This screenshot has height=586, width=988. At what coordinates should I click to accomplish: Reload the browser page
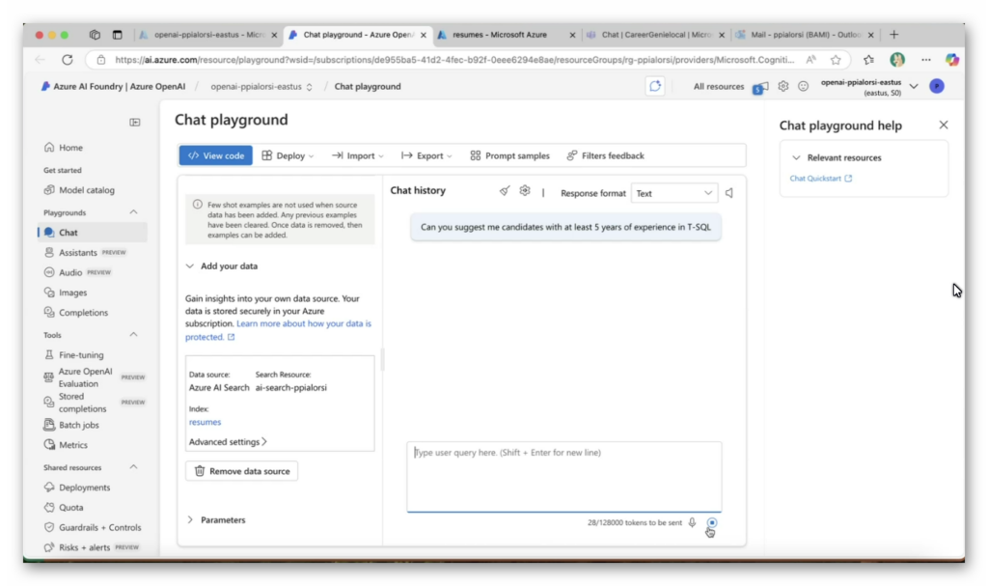click(x=68, y=60)
